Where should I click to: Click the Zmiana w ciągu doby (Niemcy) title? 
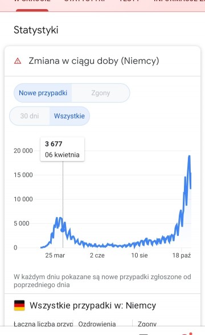point(94,61)
